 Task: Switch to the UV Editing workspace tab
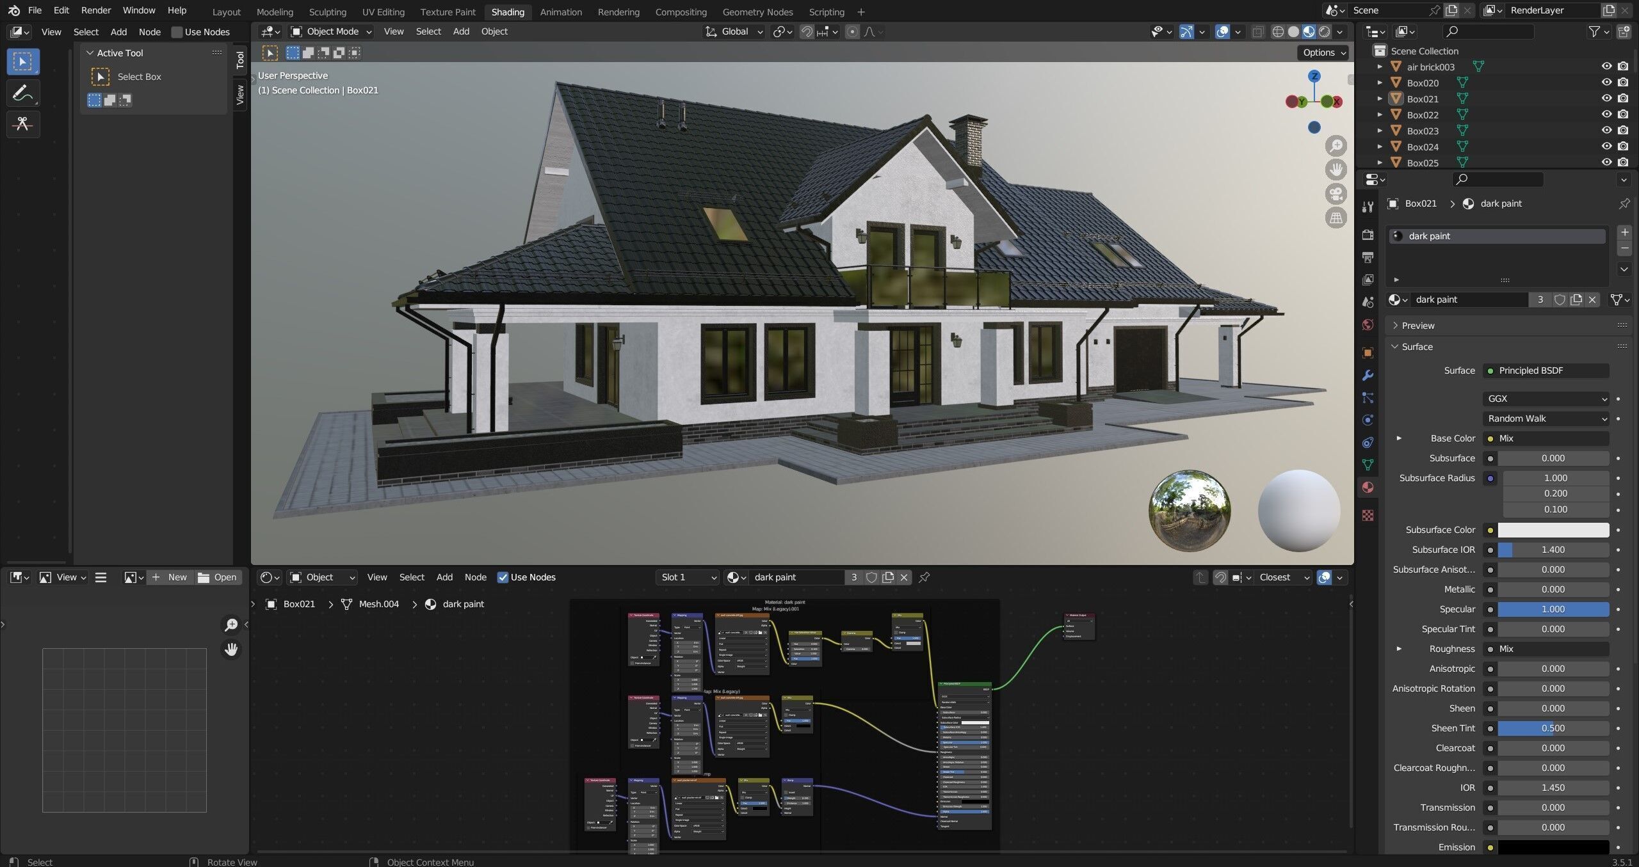coord(383,12)
